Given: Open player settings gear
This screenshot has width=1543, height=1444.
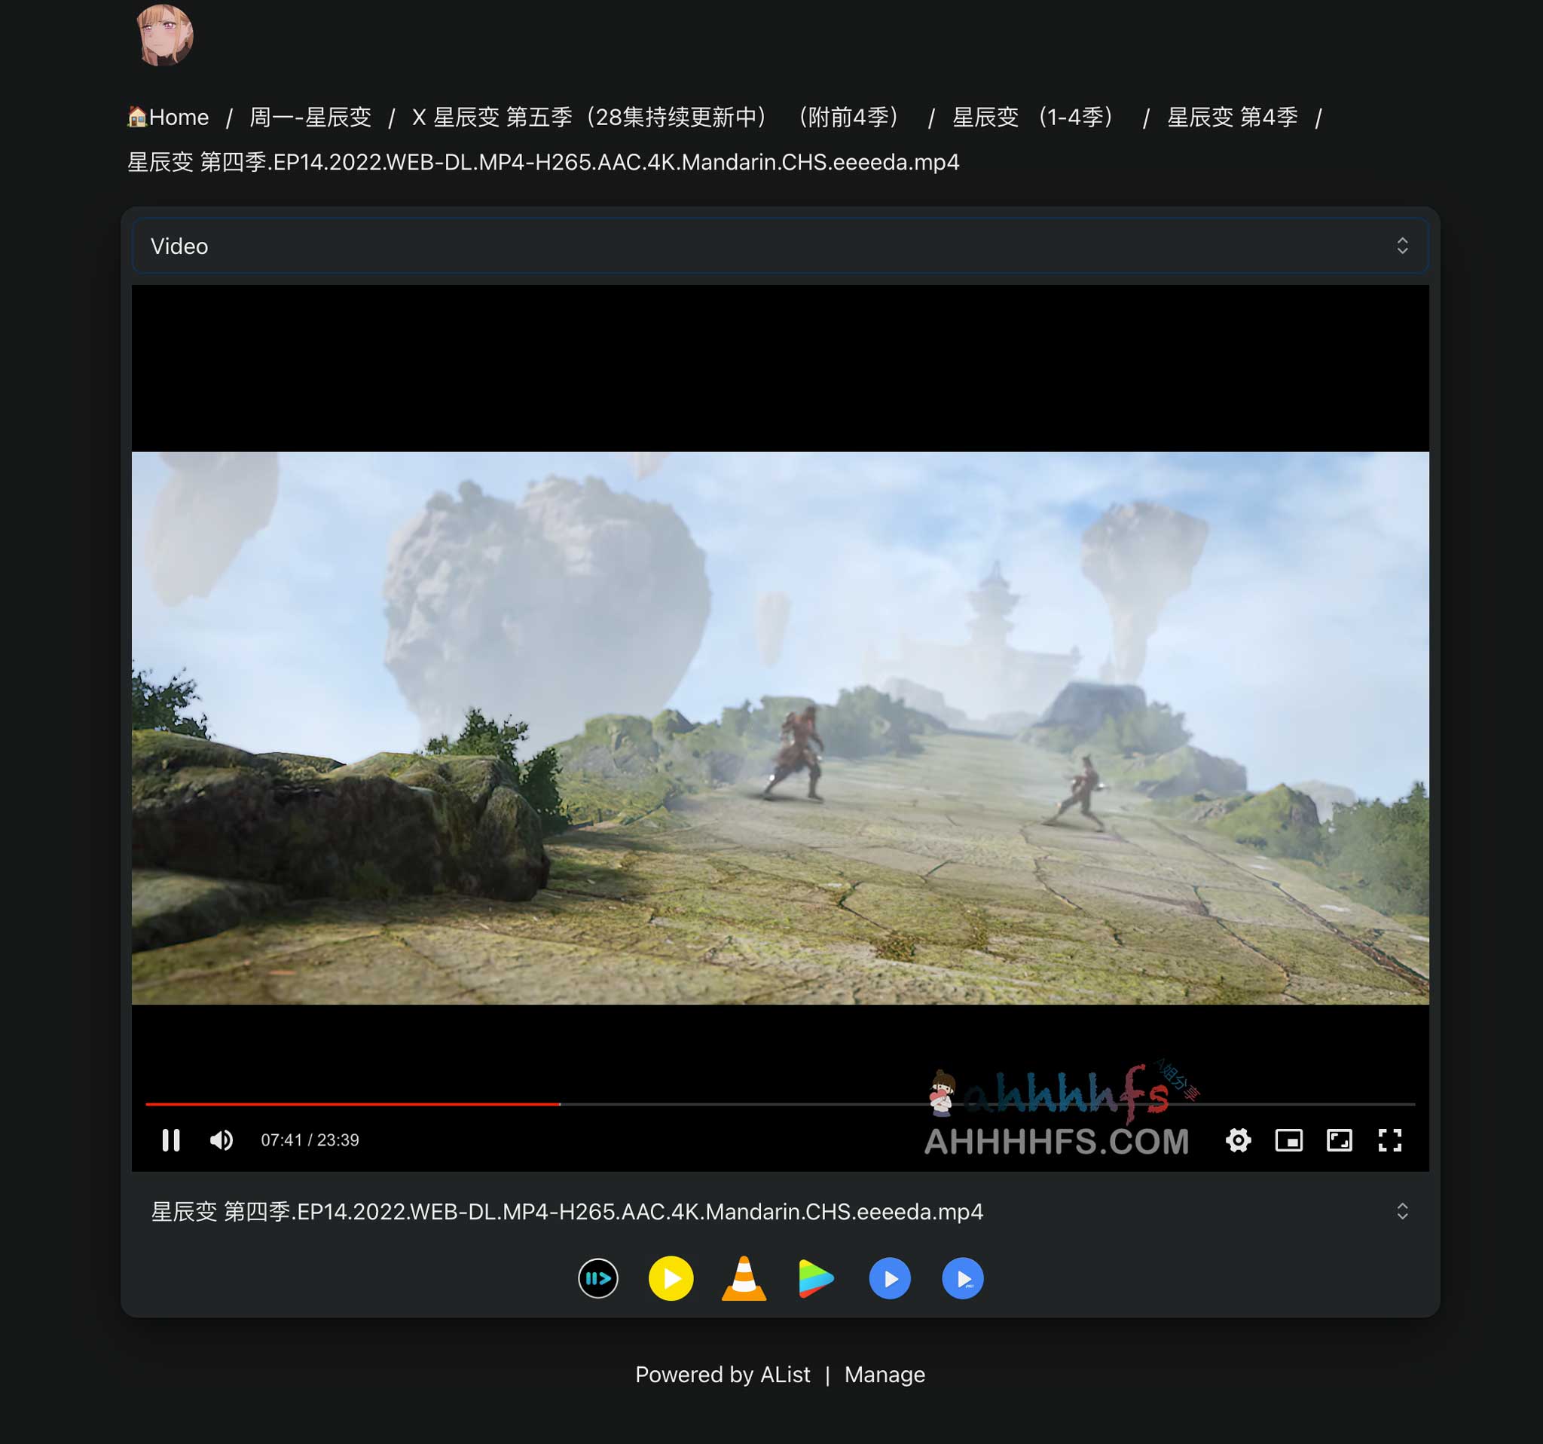Looking at the screenshot, I should tap(1238, 1140).
